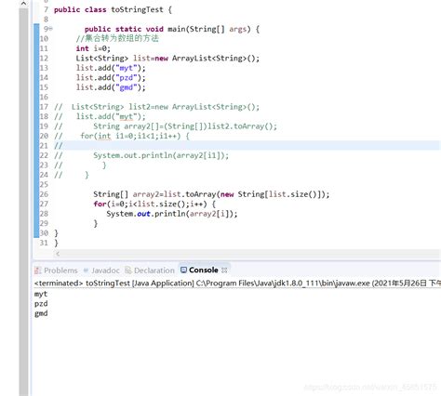Click the terminated toStringTest console header
Image resolution: width=441 pixels, height=396 pixels.
pyautogui.click(x=237, y=284)
